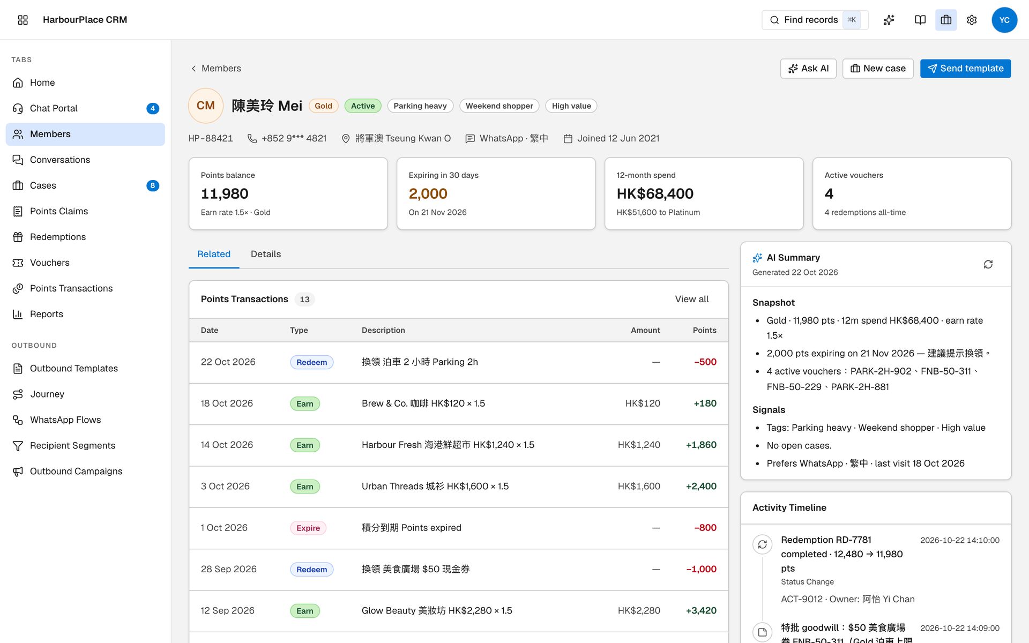
Task: Click the Weekend shopper tag
Action: click(x=499, y=106)
